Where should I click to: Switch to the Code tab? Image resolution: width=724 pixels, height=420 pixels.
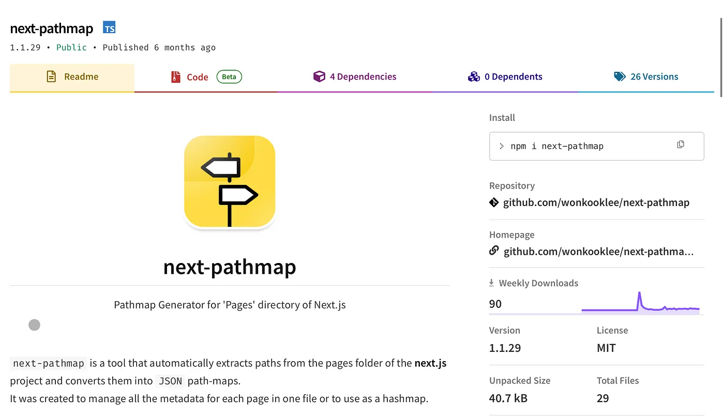(206, 77)
